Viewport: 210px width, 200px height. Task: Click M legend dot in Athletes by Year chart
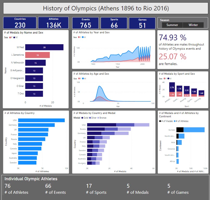point(83,37)
